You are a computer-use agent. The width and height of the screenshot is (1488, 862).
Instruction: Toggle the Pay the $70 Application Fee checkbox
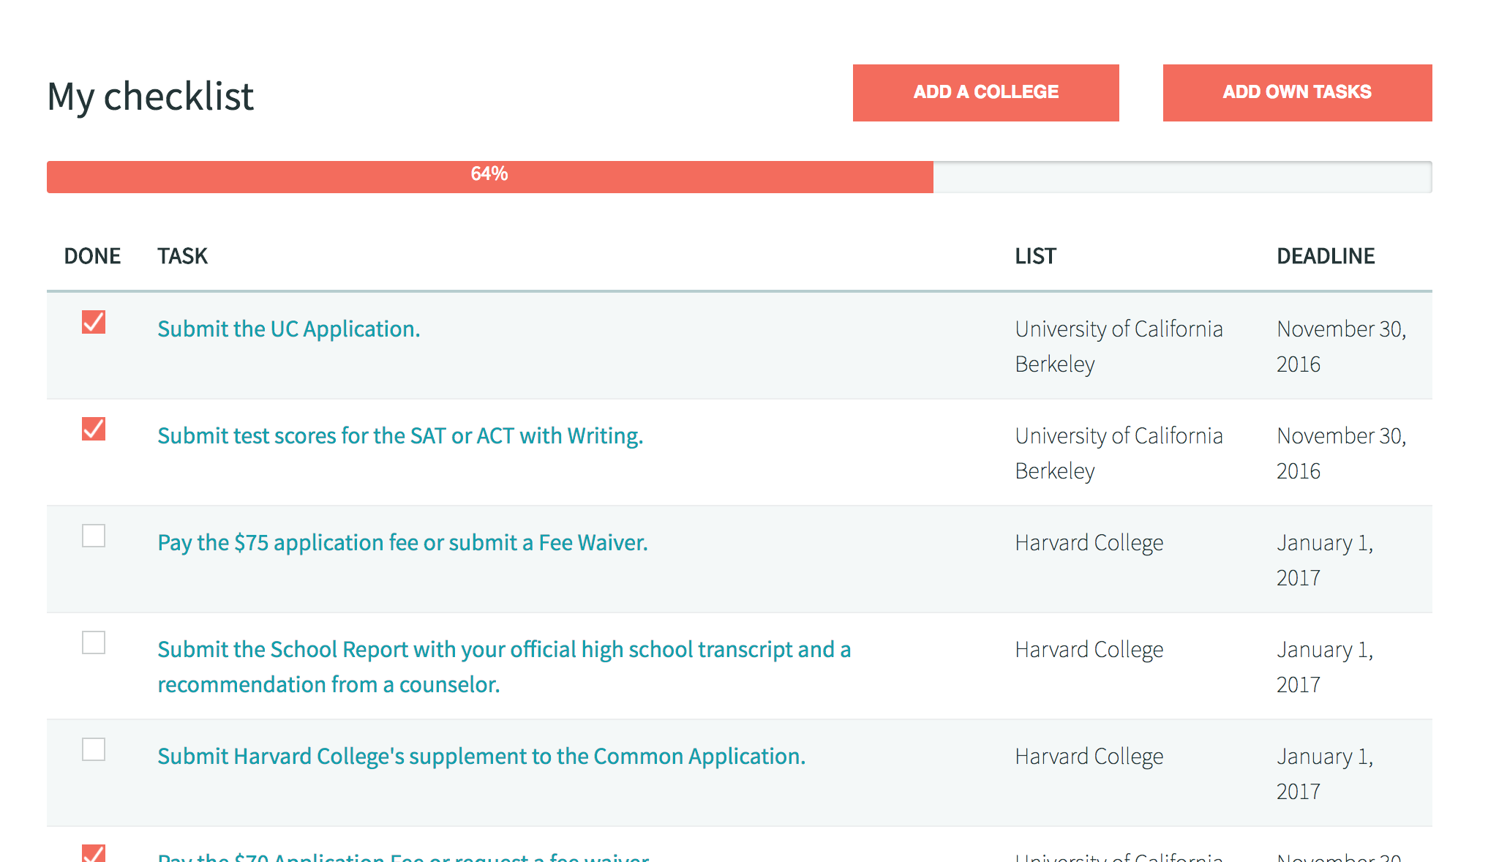[x=94, y=854]
